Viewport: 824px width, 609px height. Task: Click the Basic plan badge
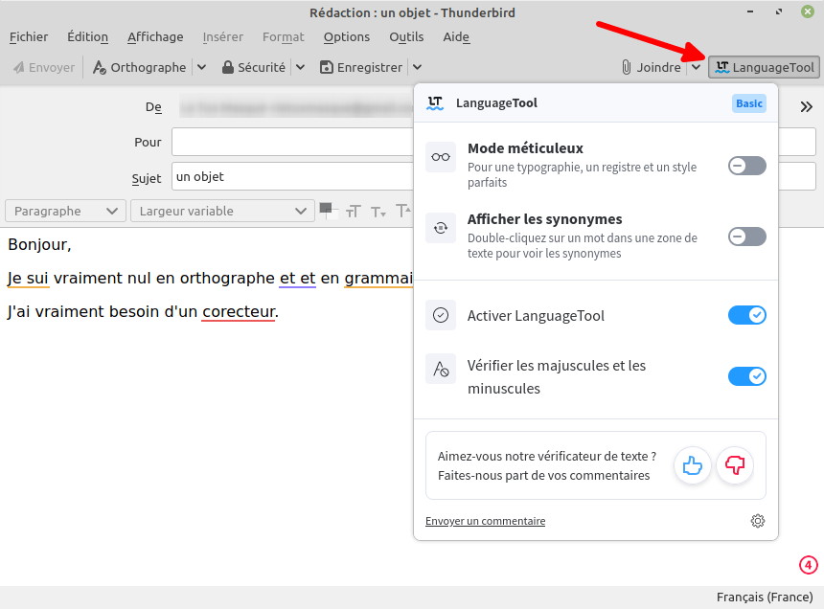click(x=749, y=103)
